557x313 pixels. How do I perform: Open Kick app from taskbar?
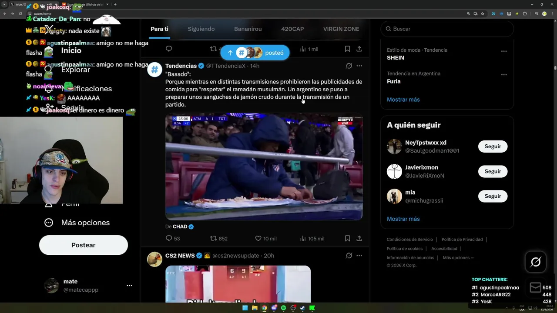coord(312,308)
